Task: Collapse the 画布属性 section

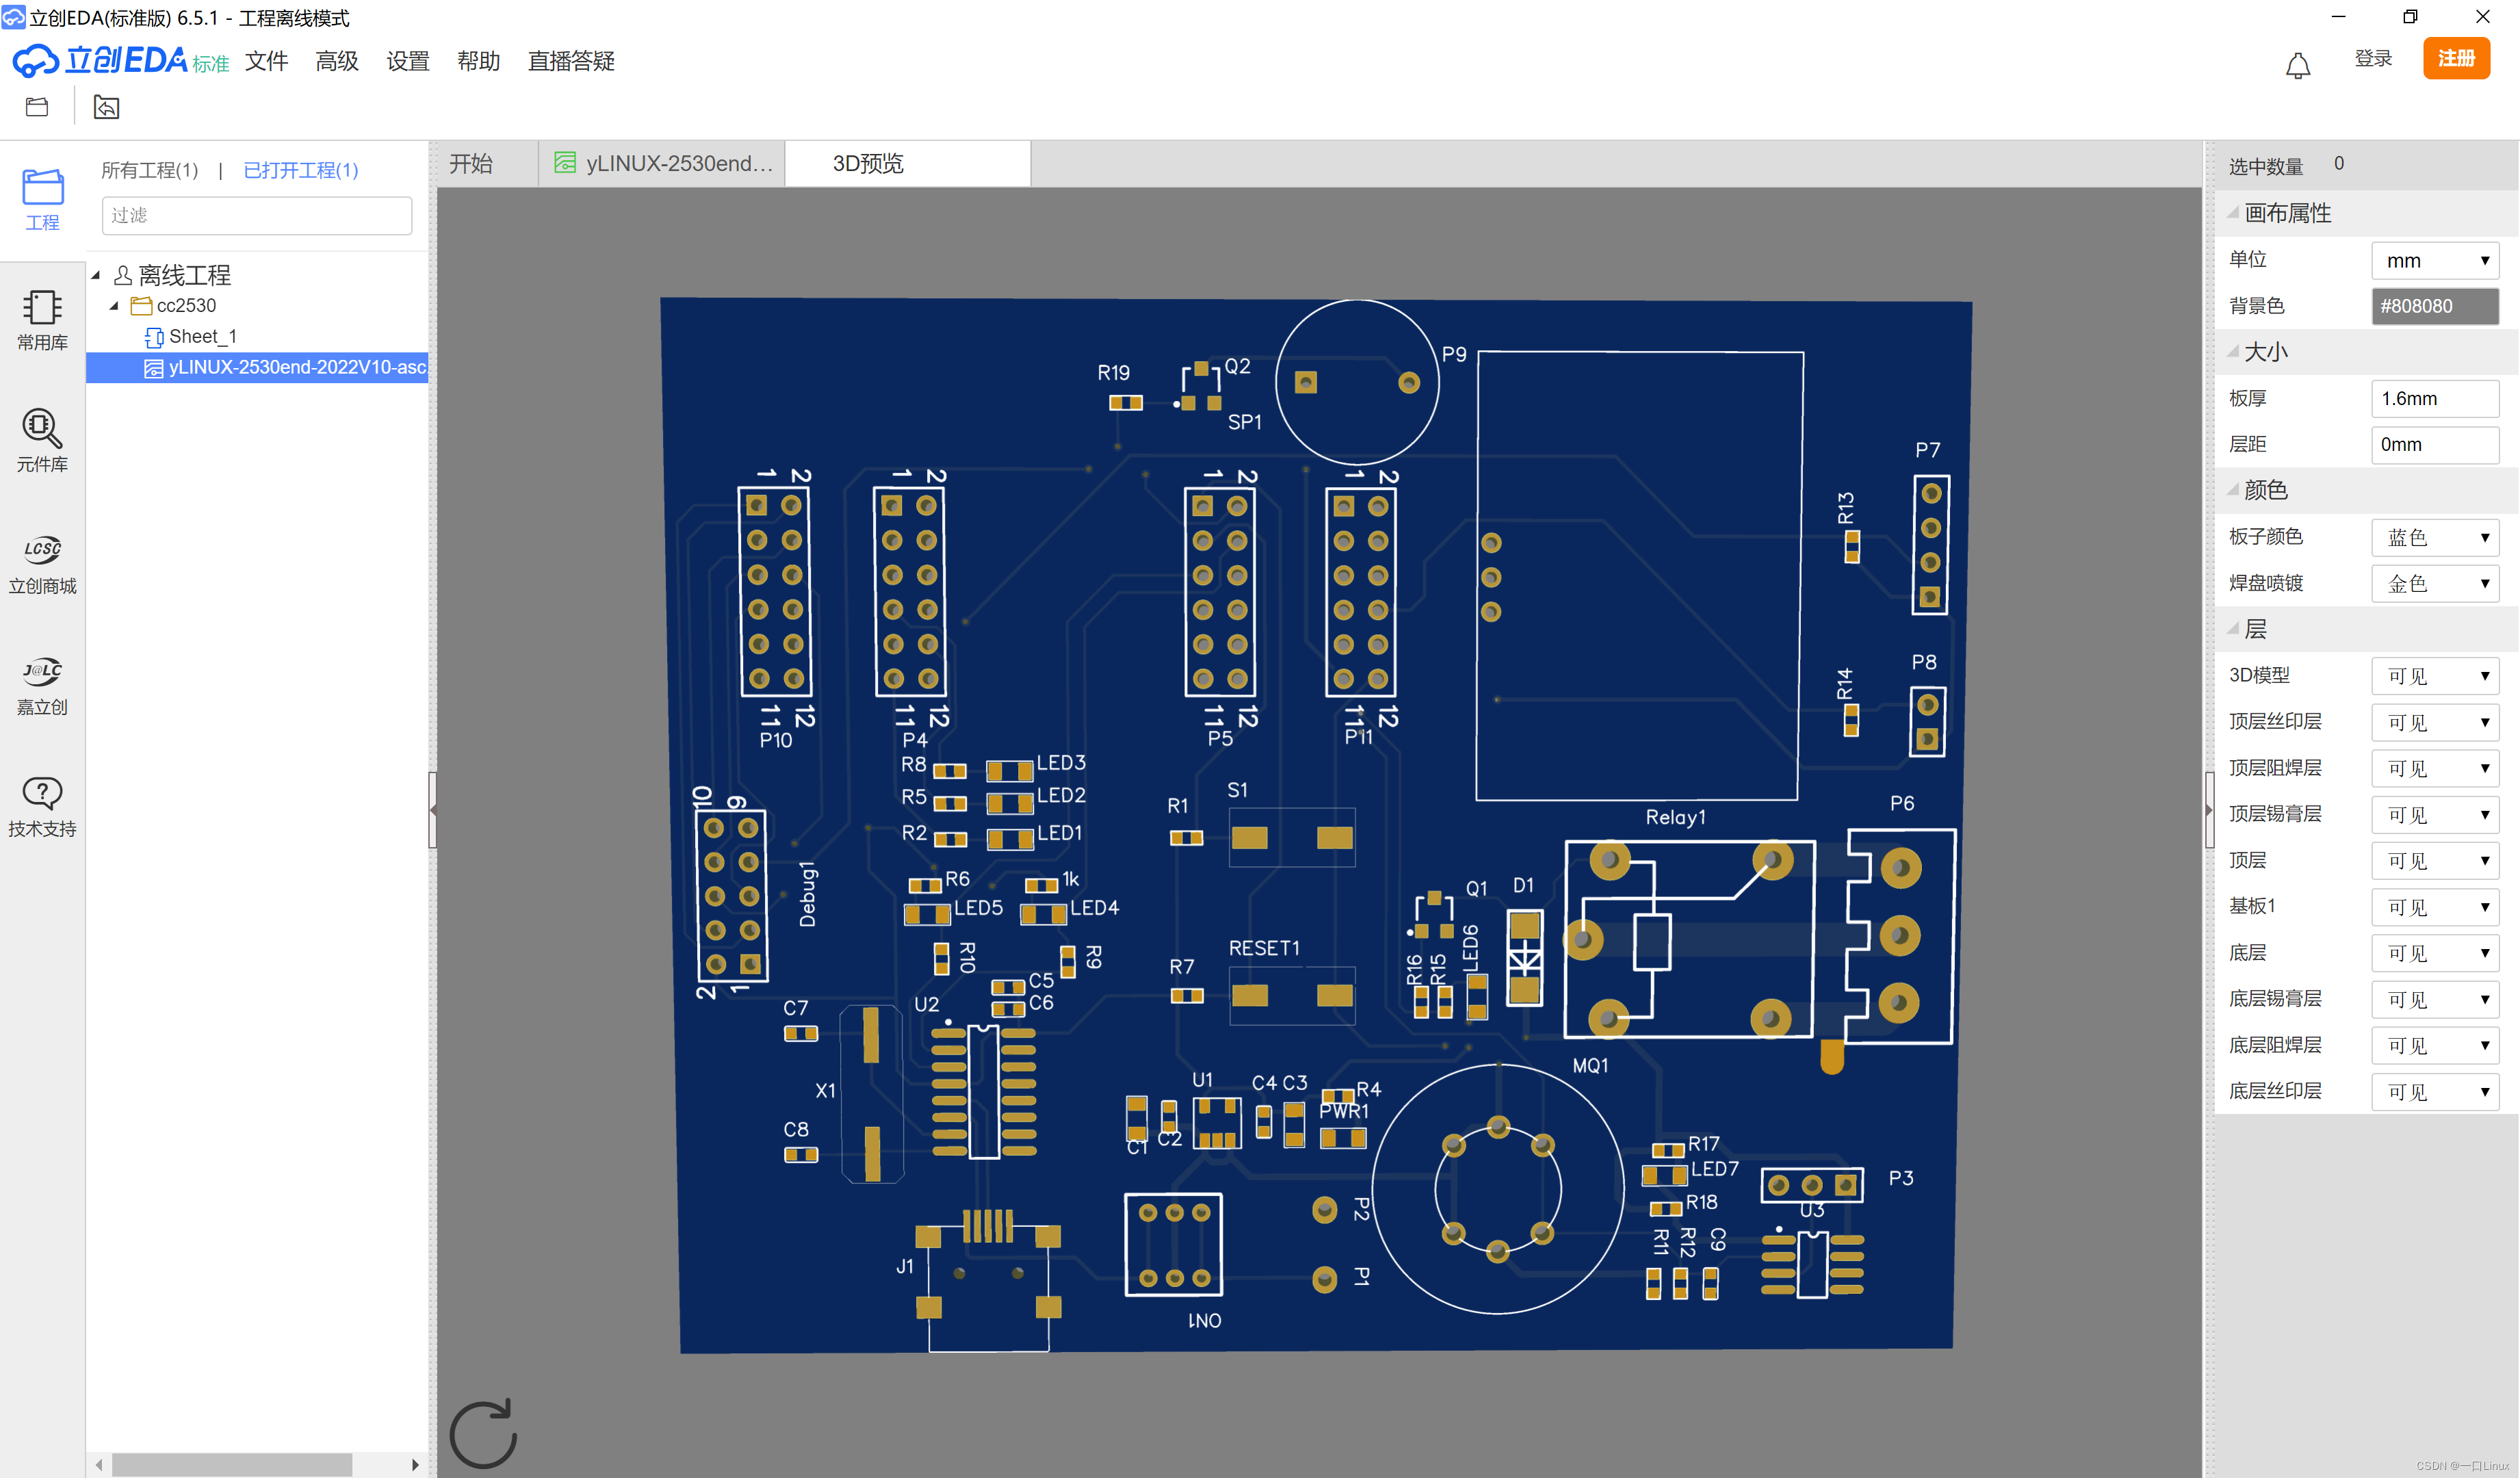Action: point(2233,212)
